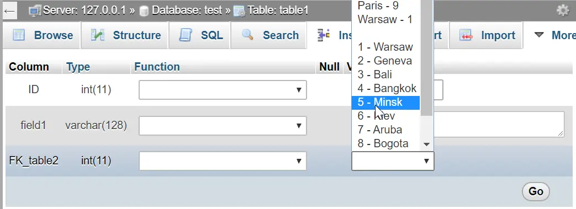Open the Import tab
This screenshot has height=209, width=576.
coord(486,35)
